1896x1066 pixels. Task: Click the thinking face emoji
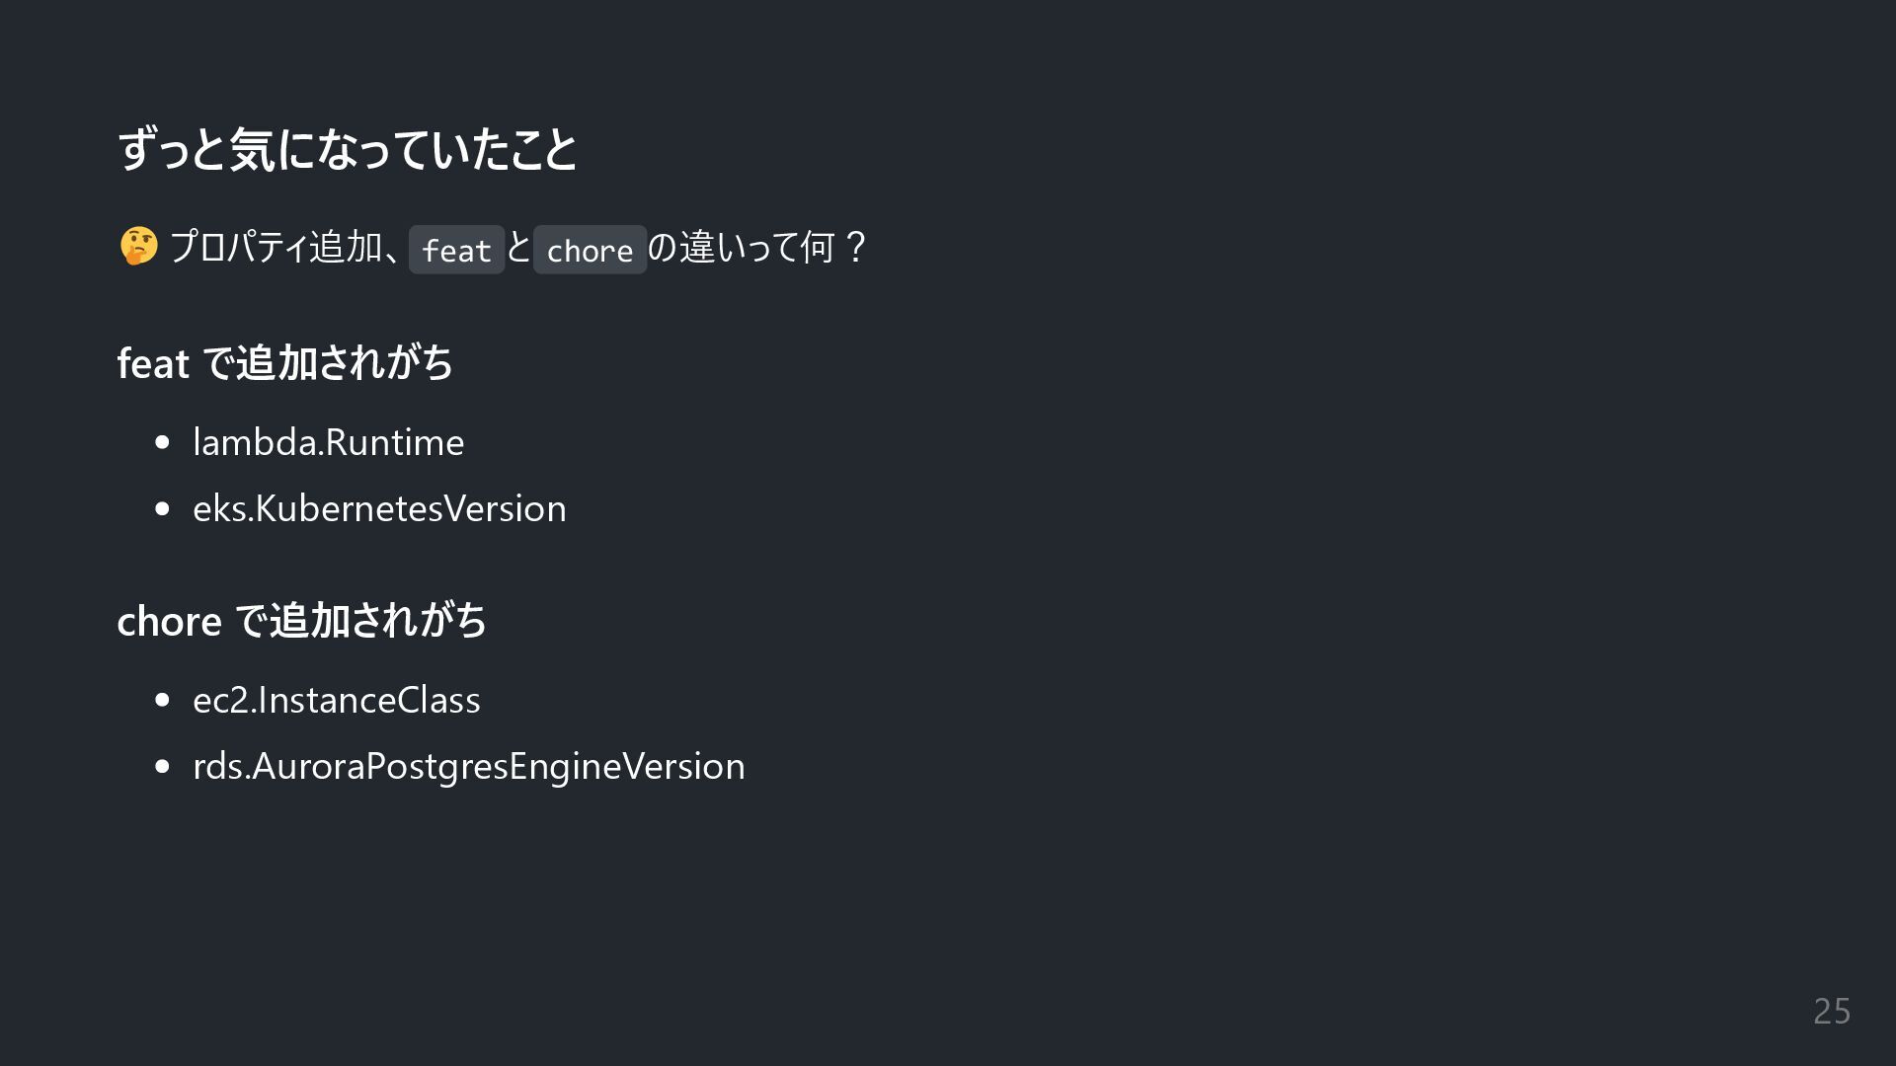(138, 247)
